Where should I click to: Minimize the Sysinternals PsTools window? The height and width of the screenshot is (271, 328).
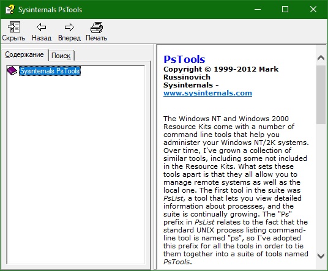(x=258, y=9)
